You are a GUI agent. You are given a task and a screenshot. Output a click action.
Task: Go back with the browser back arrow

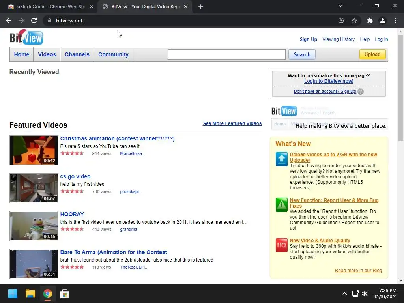(9, 21)
